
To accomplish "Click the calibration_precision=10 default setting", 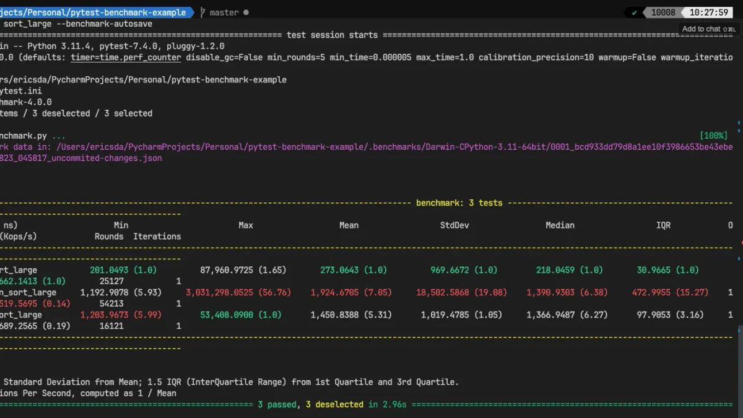I will pyautogui.click(x=536, y=57).
